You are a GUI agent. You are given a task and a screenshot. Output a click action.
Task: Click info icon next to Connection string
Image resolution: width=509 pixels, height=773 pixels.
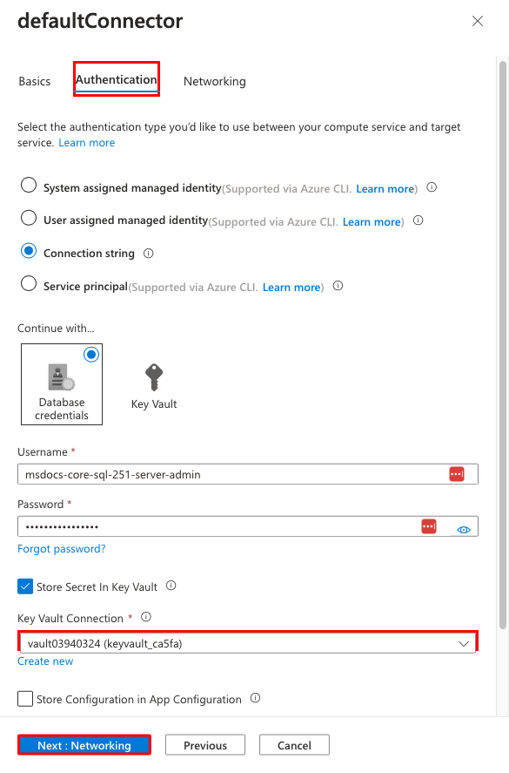(148, 254)
